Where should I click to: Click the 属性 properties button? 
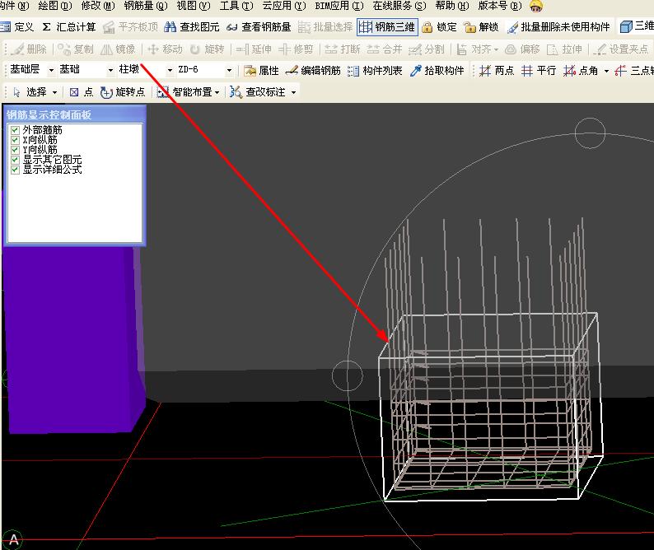[261, 71]
